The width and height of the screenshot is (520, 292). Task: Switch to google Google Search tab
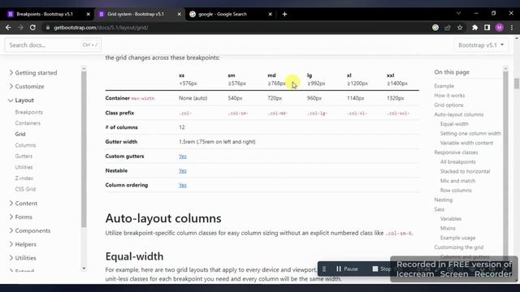tap(223, 15)
